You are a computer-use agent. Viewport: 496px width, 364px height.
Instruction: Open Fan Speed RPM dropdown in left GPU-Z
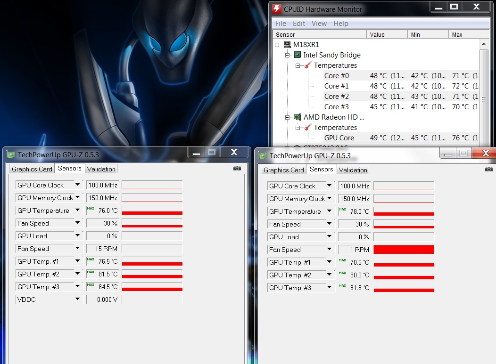pos(77,248)
